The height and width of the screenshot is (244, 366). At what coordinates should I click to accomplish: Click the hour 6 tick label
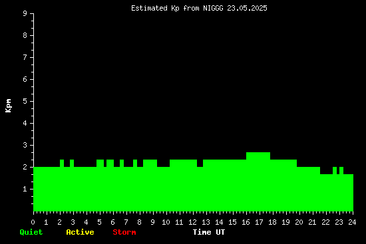point(112,222)
